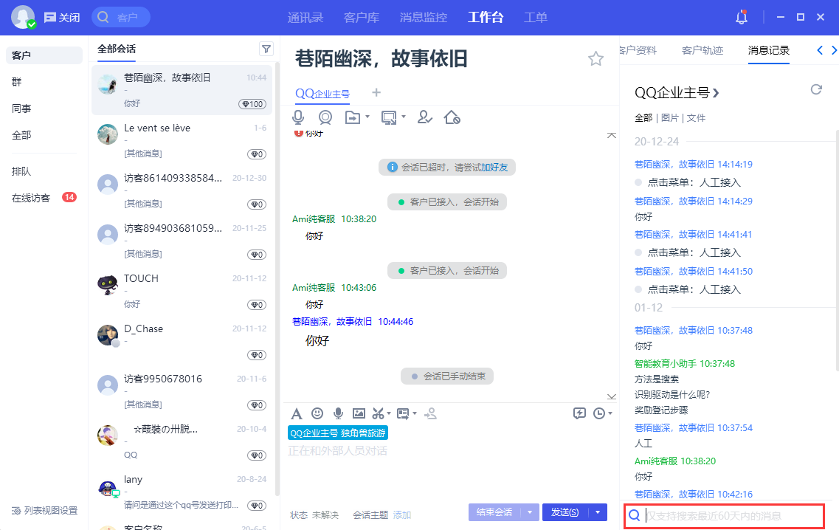
Task: Click the lightning quick-reply bubble icon
Action: coord(579,413)
